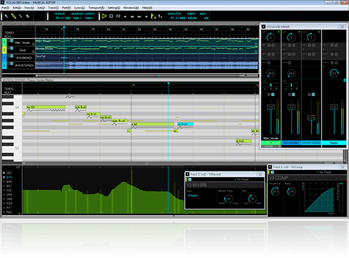Select the Line drawing tool
This screenshot has height=258, width=349.
[21, 17]
